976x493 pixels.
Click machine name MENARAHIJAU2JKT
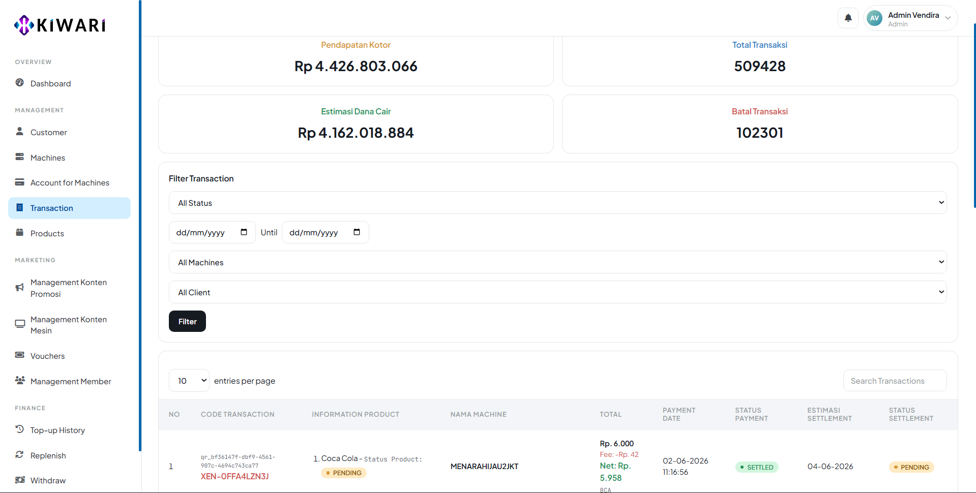tap(484, 466)
